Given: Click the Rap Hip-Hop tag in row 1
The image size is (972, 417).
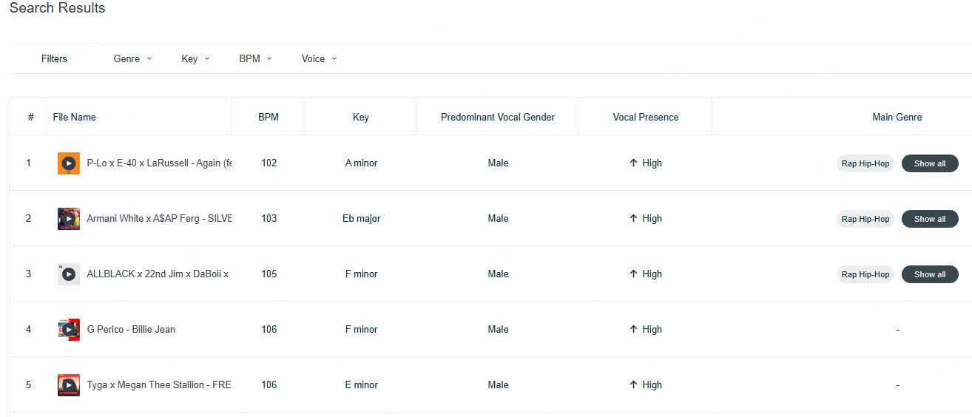Looking at the screenshot, I should (865, 163).
